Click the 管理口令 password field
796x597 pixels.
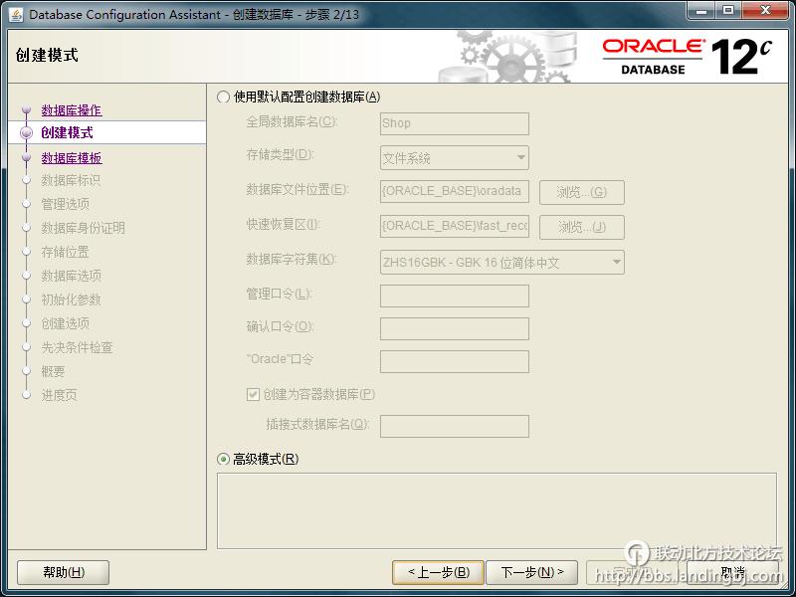455,296
